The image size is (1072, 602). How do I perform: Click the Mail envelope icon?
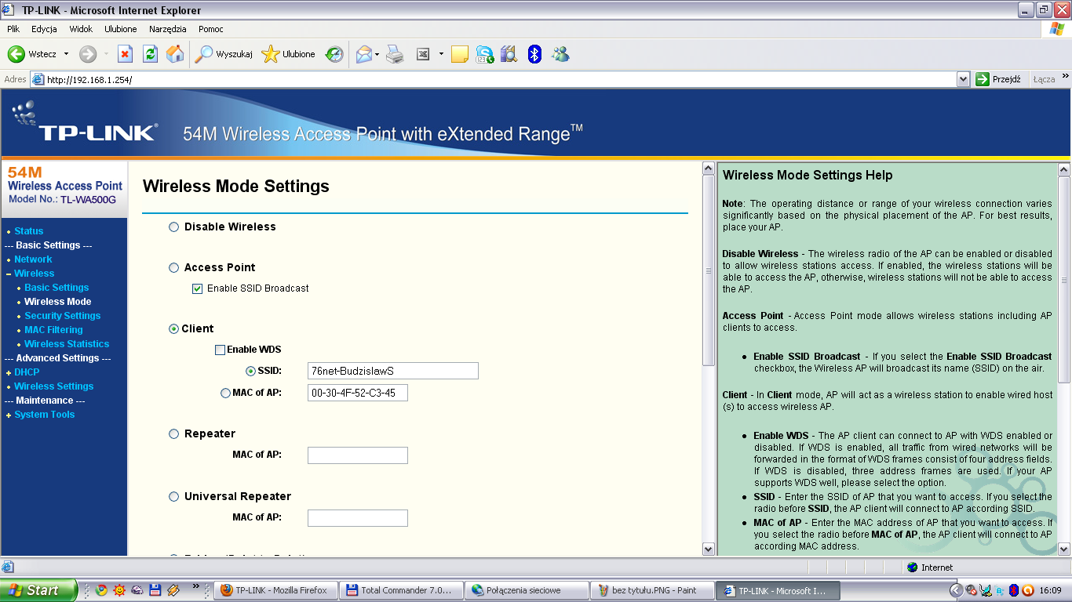pos(364,54)
